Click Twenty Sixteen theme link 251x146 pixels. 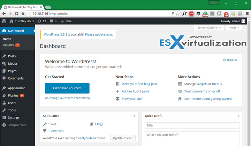pos(86,138)
